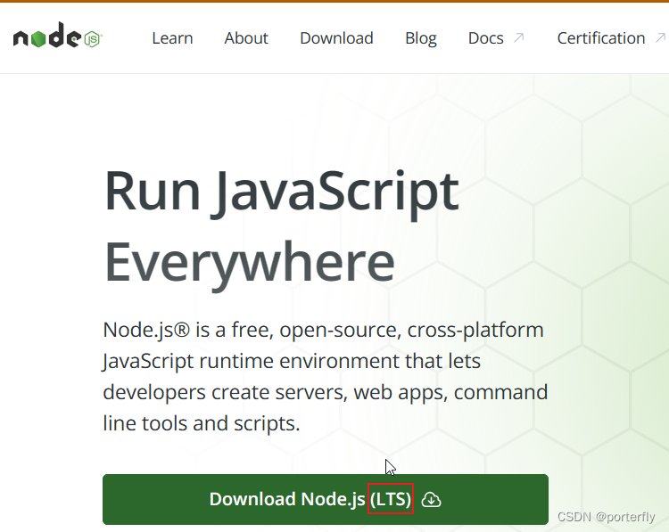The height and width of the screenshot is (532, 669).
Task: Click the Download Node.js (LTS) button
Action: coord(326,499)
